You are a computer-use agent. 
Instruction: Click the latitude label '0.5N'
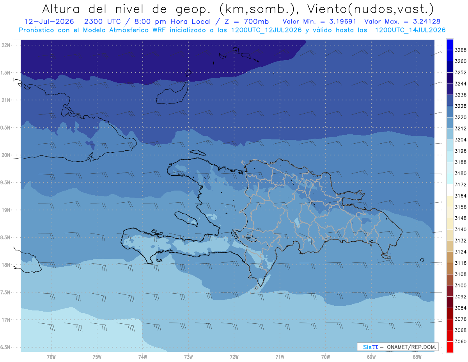(6, 128)
